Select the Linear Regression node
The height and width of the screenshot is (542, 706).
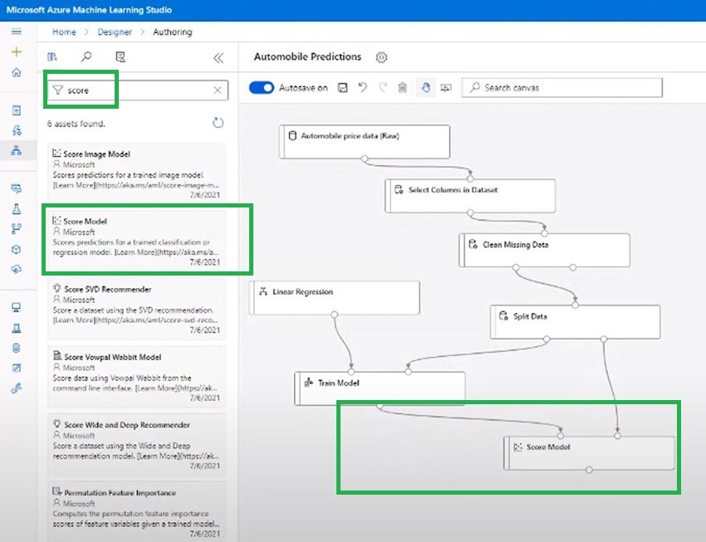[x=335, y=298]
